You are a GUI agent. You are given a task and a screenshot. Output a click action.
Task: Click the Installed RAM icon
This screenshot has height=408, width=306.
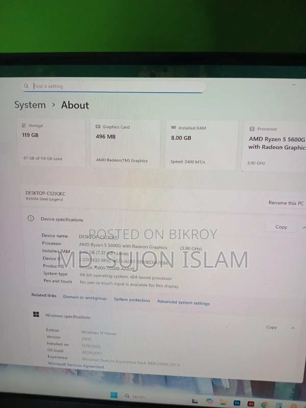click(174, 127)
